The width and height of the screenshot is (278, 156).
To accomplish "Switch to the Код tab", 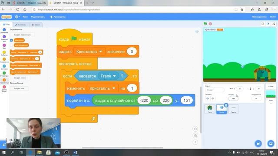I will tap(7, 25).
